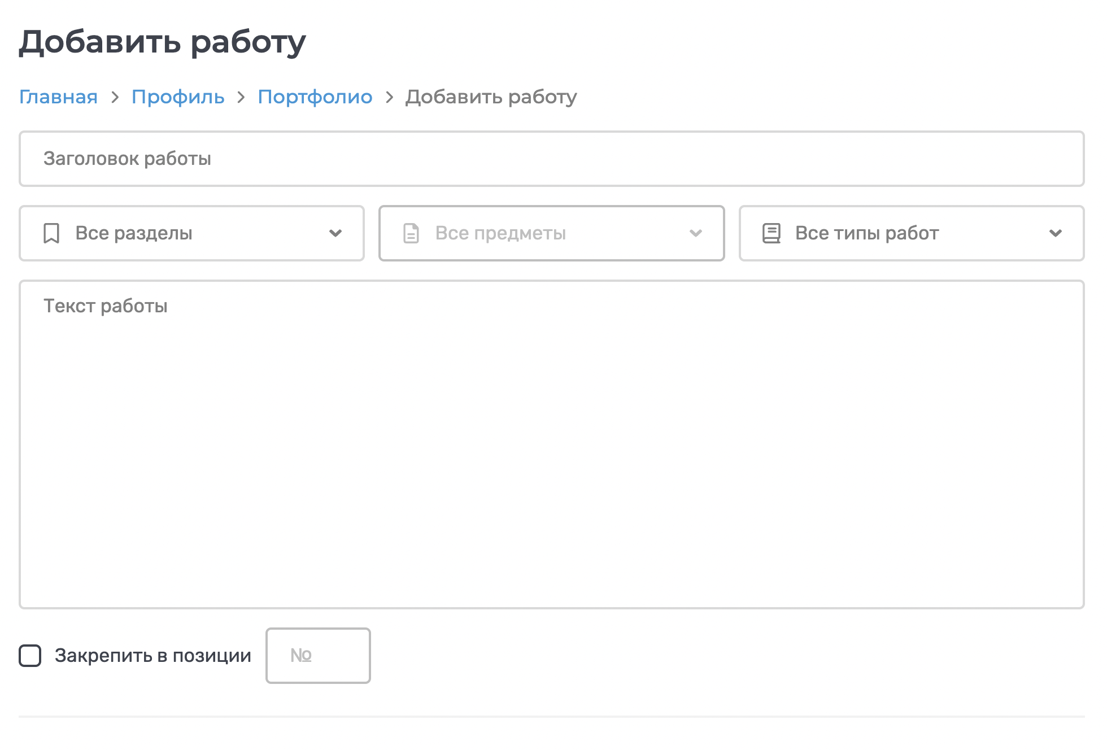Navigate to Портфолио breadcrumb link

(315, 97)
